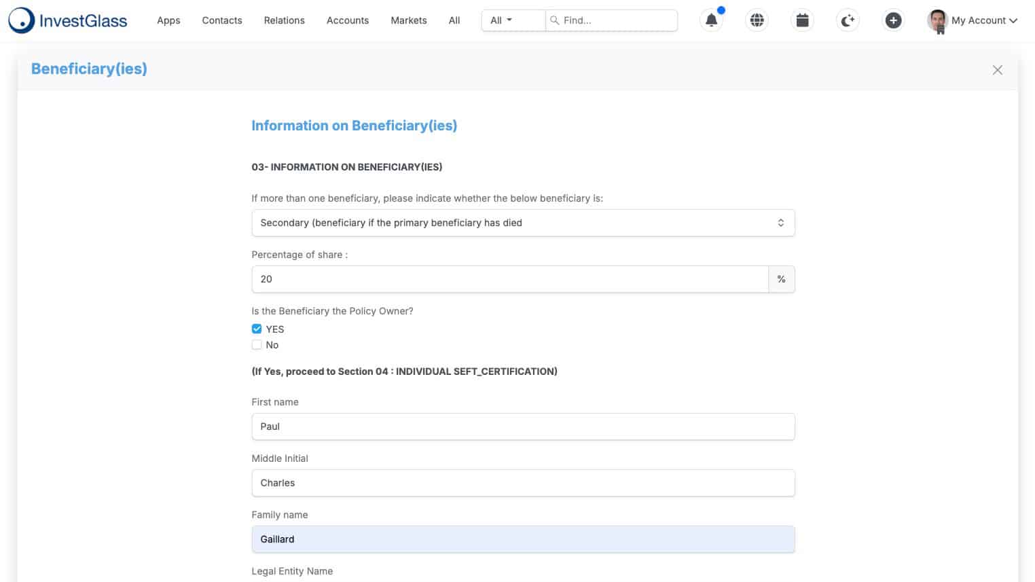The height and width of the screenshot is (582, 1035).
Task: Open the calendar icon in header
Action: (802, 20)
